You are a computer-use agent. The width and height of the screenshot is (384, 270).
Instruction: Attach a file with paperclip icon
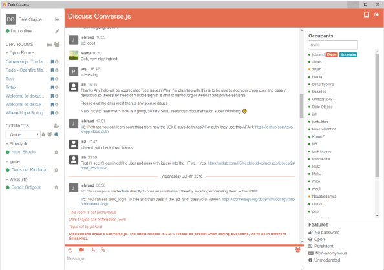pos(103,250)
